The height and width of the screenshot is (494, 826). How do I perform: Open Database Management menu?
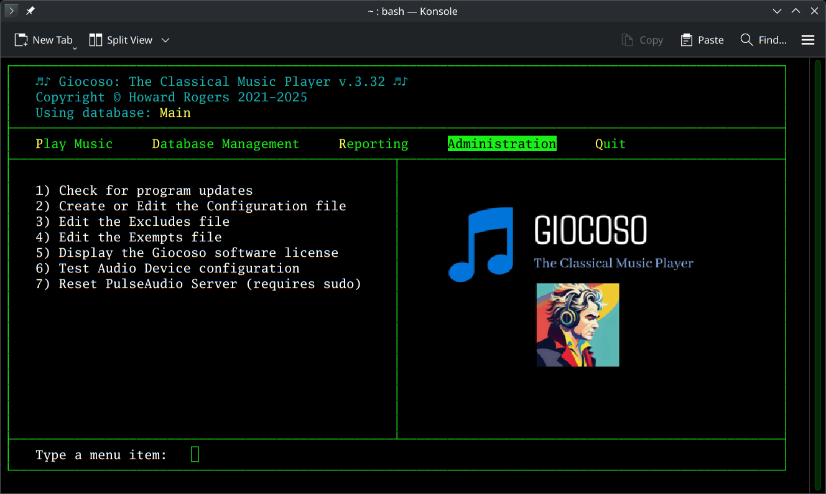click(225, 143)
